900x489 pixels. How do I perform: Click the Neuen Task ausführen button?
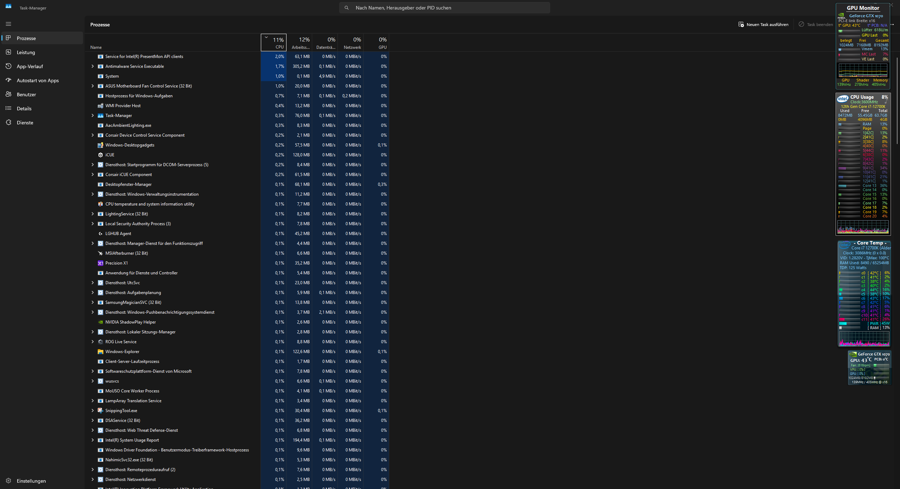(x=763, y=24)
